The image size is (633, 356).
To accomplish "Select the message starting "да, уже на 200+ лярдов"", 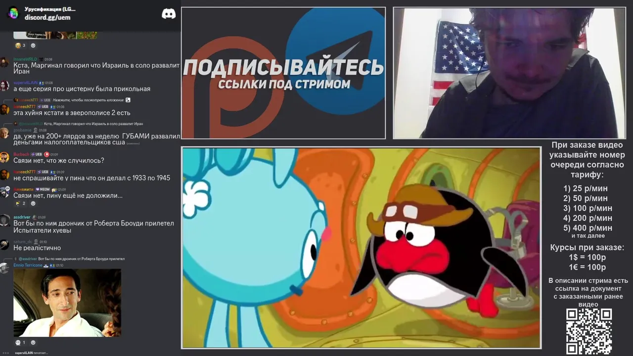I will [96, 139].
